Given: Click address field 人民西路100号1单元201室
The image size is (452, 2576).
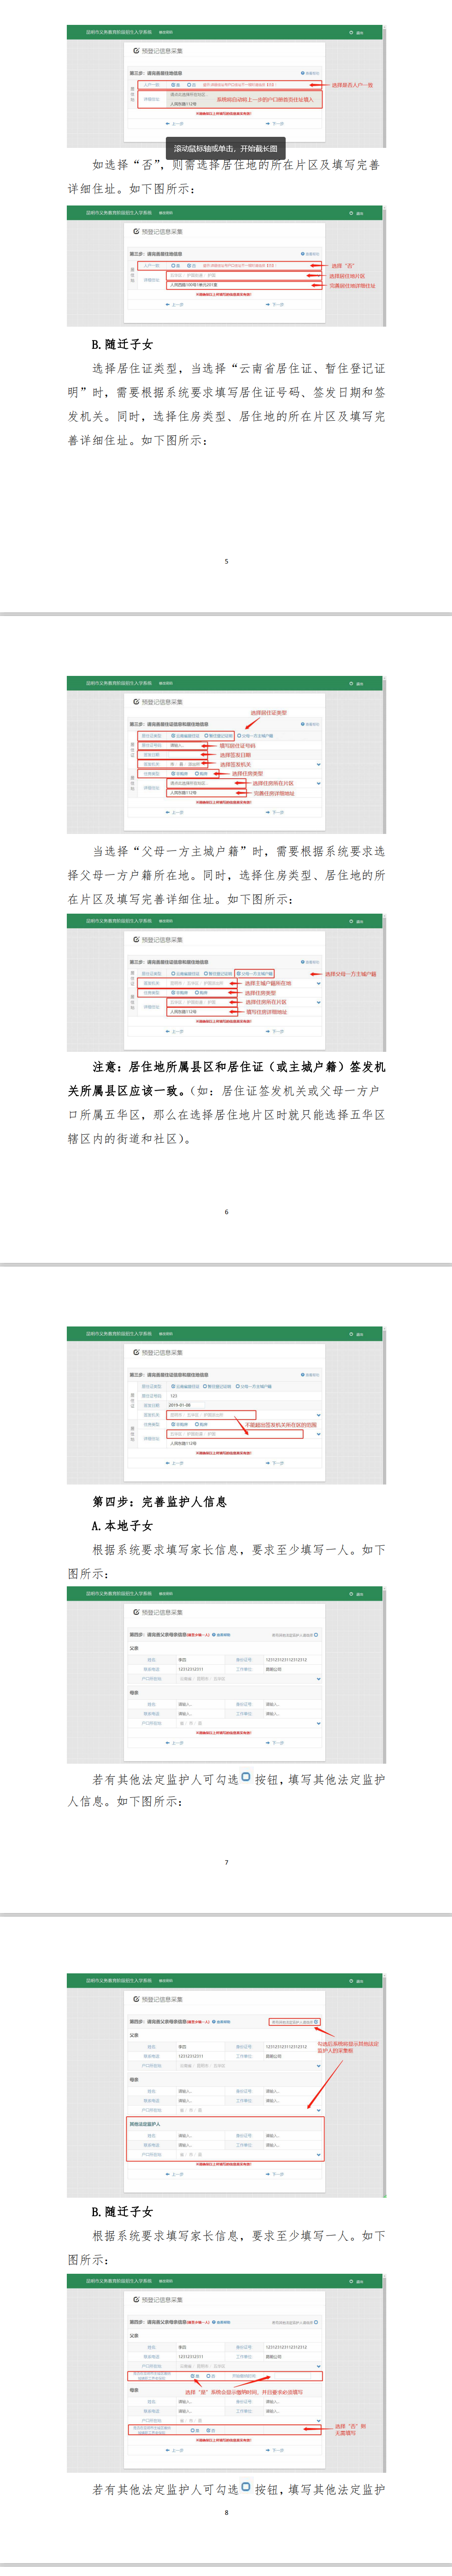Looking at the screenshot, I should point(244,285).
